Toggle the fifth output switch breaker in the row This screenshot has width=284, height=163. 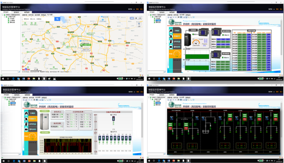115,138
